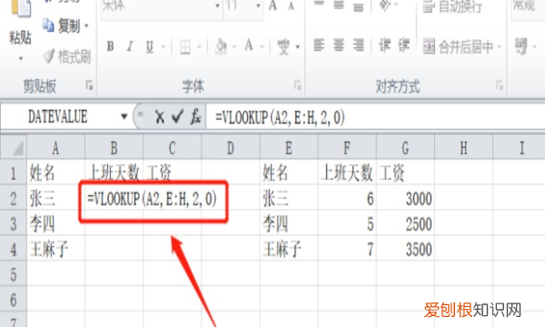Click cell F4 value 7
The image size is (545, 327).
347,249
